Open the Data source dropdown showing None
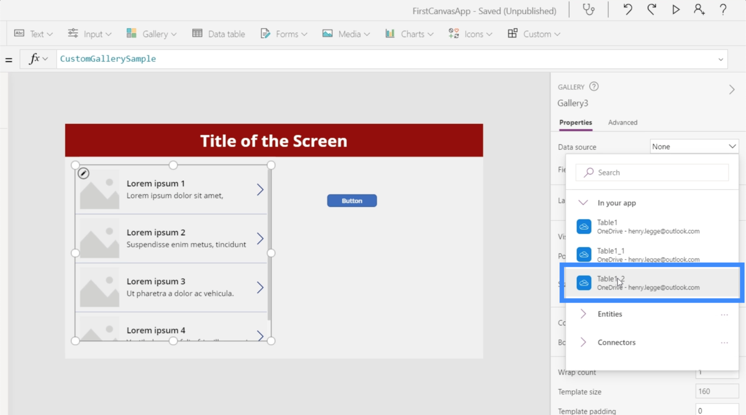Screen dimensions: 746x415 [x=694, y=146]
